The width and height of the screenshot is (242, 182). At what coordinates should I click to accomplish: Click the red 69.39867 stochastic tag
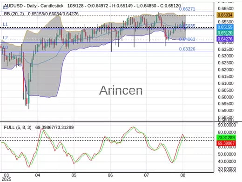(x=226, y=143)
